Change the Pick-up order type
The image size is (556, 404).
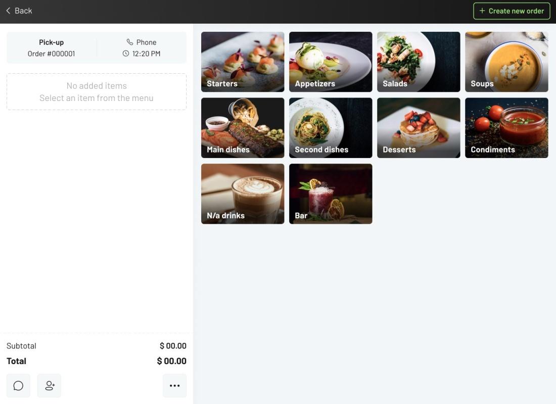52,48
